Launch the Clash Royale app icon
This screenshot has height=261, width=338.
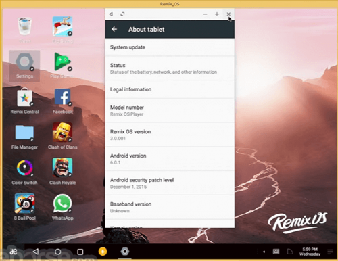[x=62, y=168]
